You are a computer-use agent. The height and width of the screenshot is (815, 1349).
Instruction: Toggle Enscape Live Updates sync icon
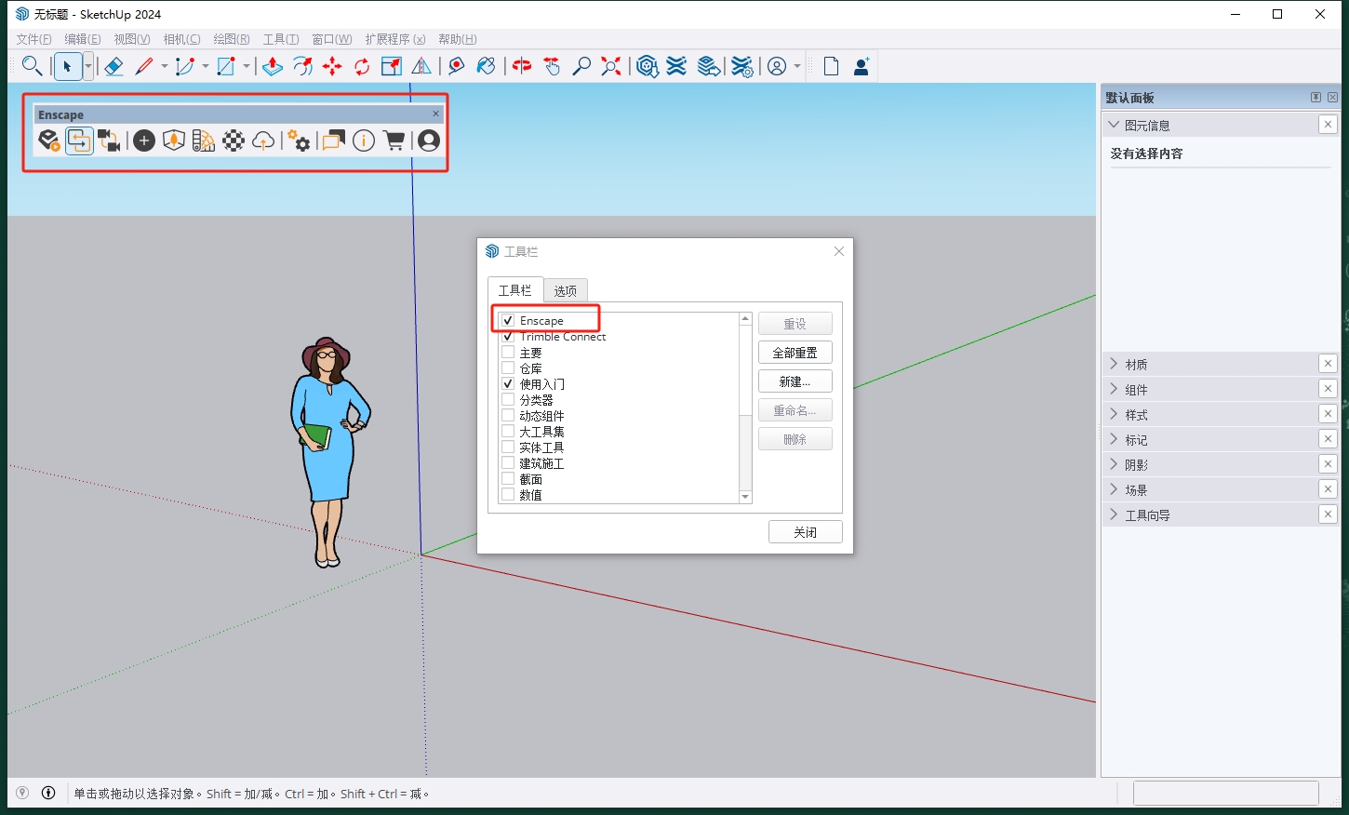click(80, 140)
